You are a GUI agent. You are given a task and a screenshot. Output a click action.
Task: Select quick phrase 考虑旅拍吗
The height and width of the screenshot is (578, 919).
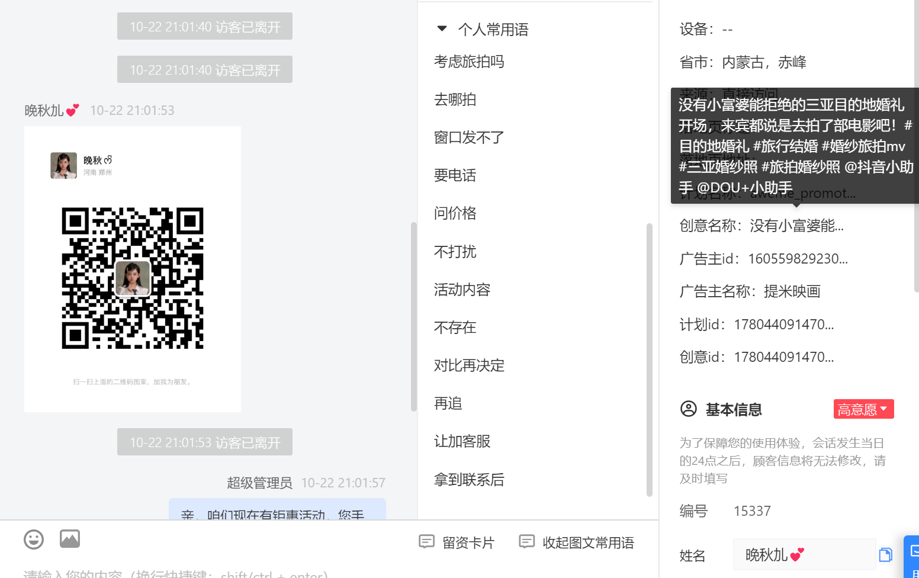(469, 62)
